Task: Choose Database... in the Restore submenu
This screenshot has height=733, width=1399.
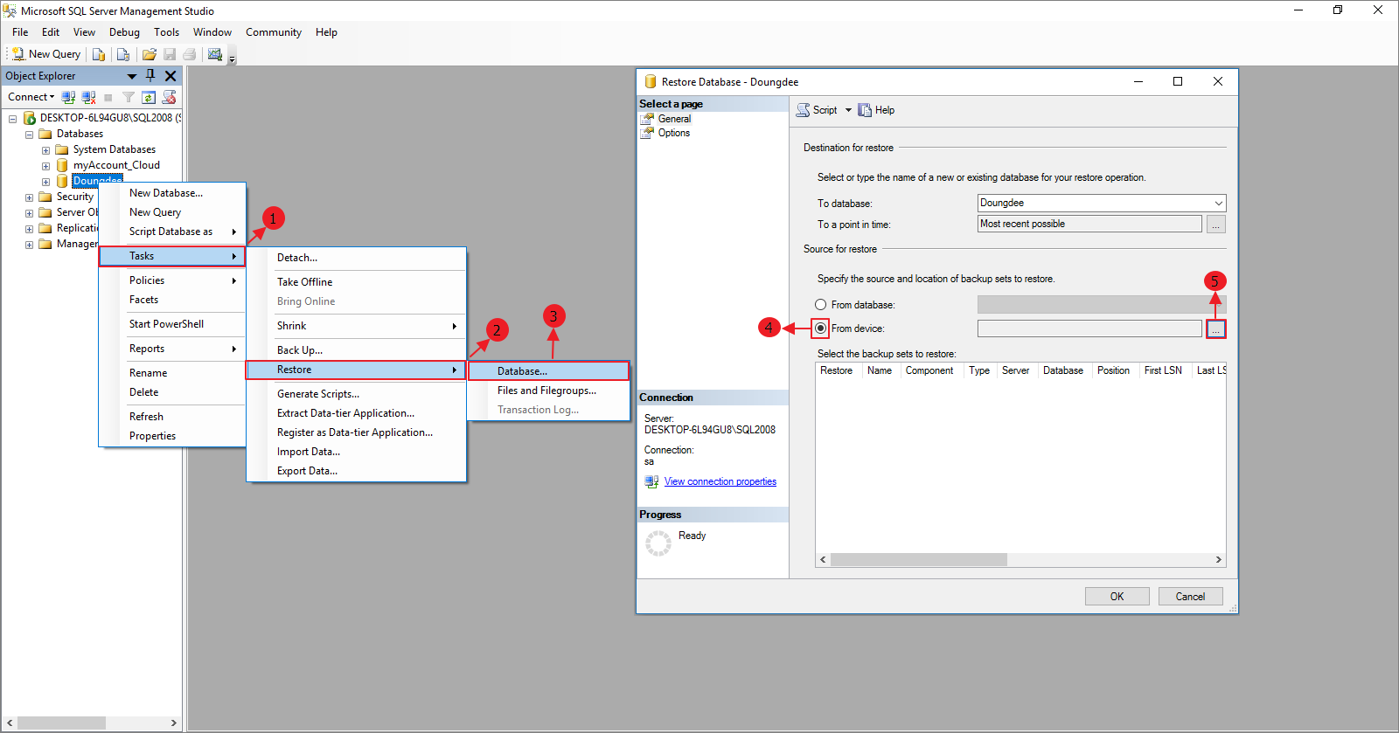Action: tap(548, 371)
